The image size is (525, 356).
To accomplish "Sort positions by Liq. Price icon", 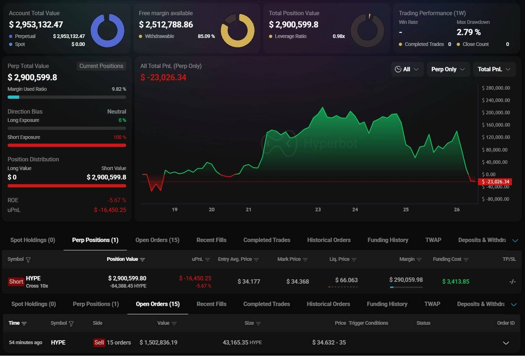I will coord(354,260).
